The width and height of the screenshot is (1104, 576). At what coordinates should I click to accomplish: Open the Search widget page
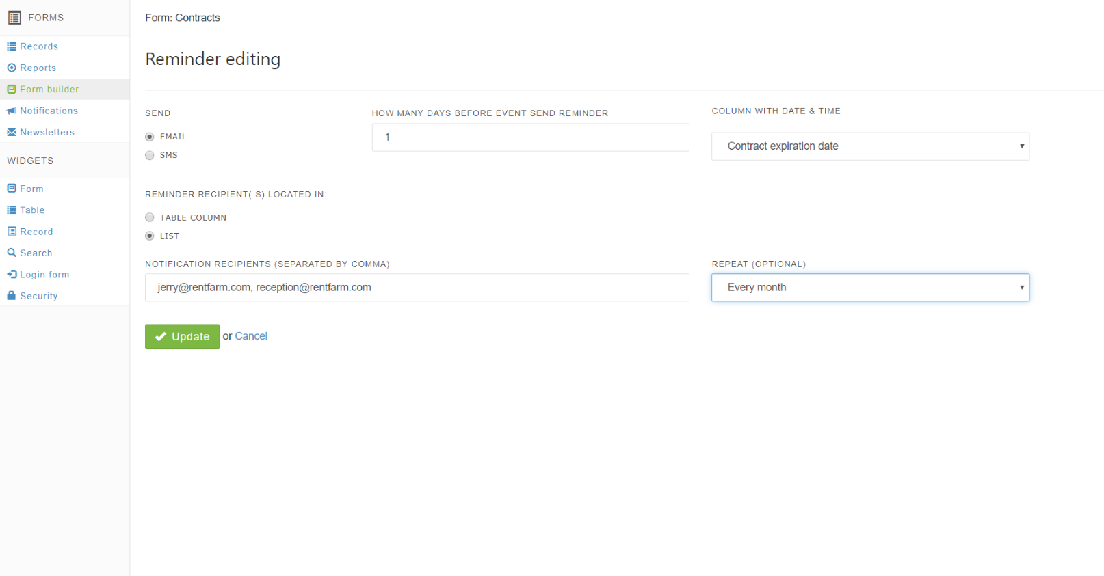[x=36, y=253]
